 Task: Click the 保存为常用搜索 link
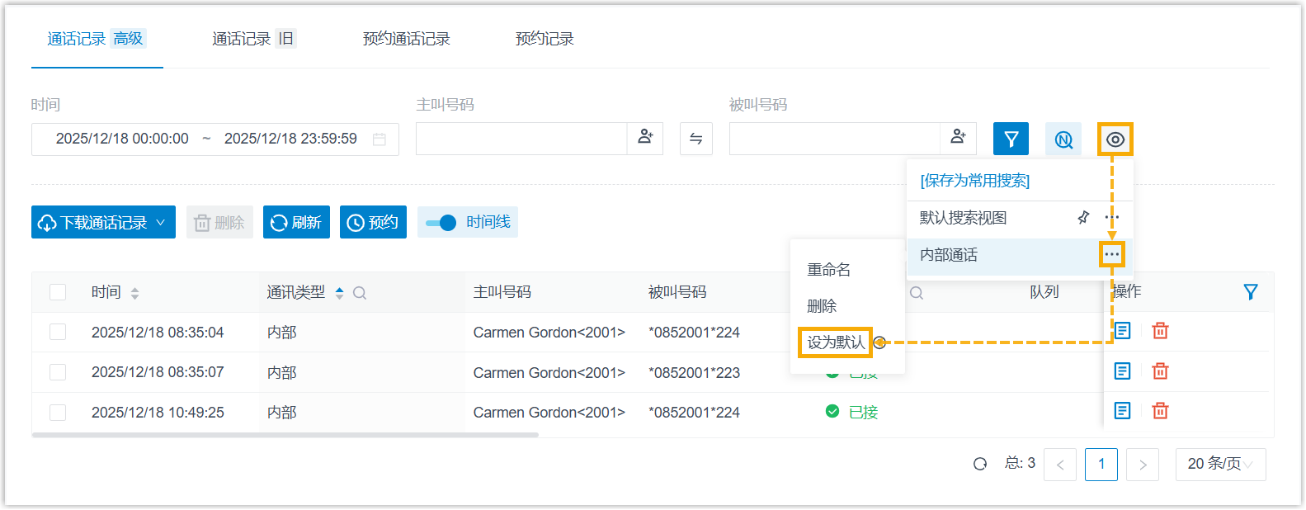pos(974,181)
